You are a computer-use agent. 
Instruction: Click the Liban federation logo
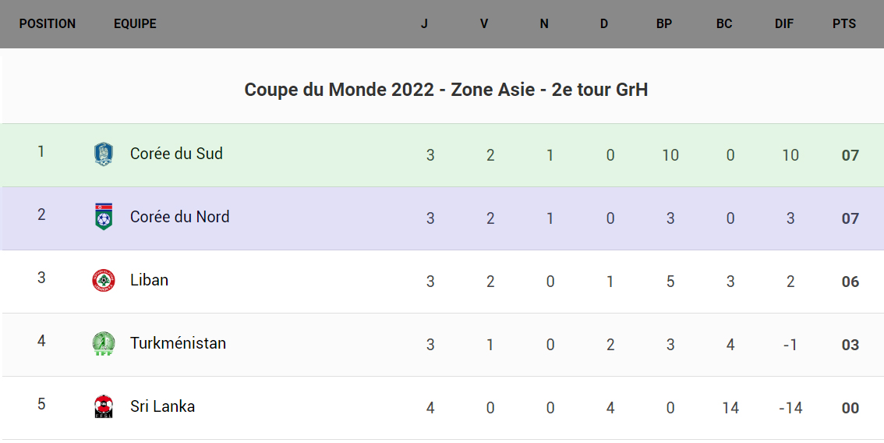pyautogui.click(x=103, y=280)
